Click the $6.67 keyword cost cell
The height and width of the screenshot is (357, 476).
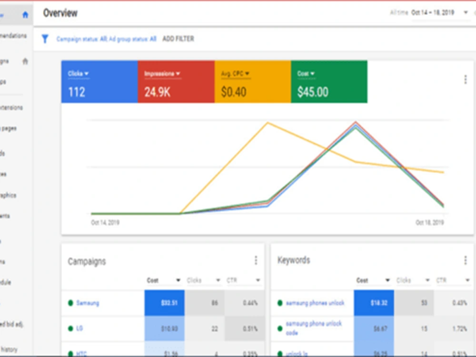point(374,328)
